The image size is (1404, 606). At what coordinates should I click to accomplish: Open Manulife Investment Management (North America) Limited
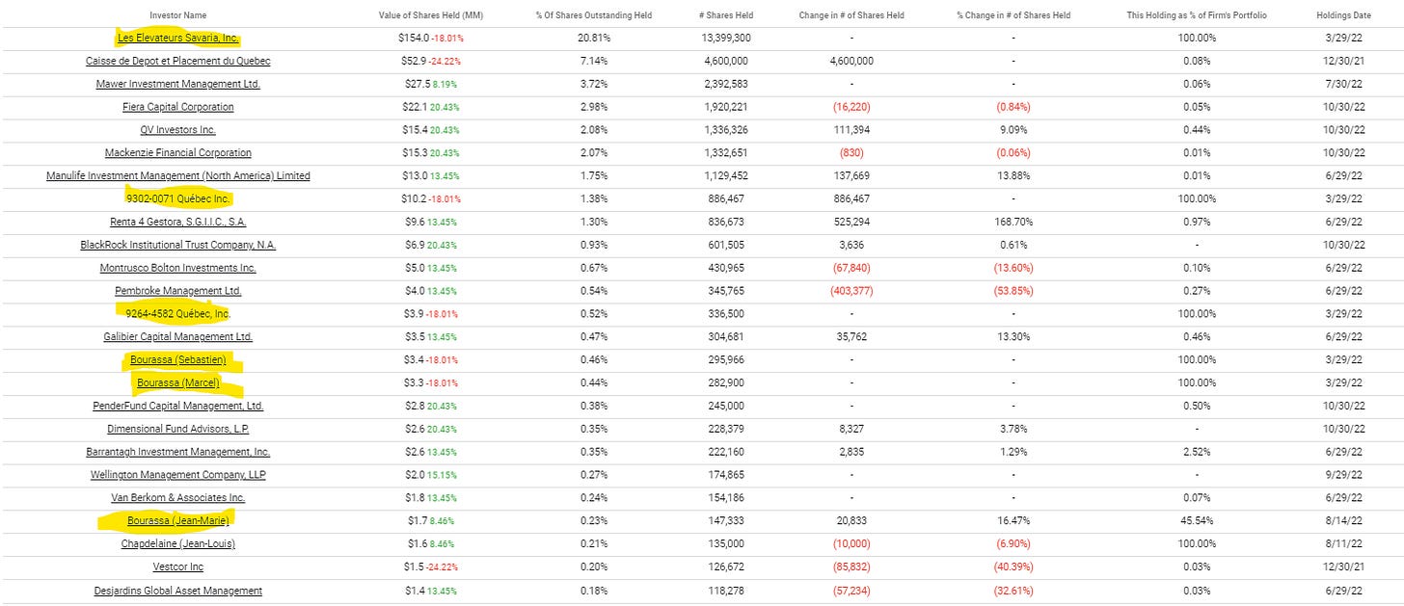click(177, 175)
